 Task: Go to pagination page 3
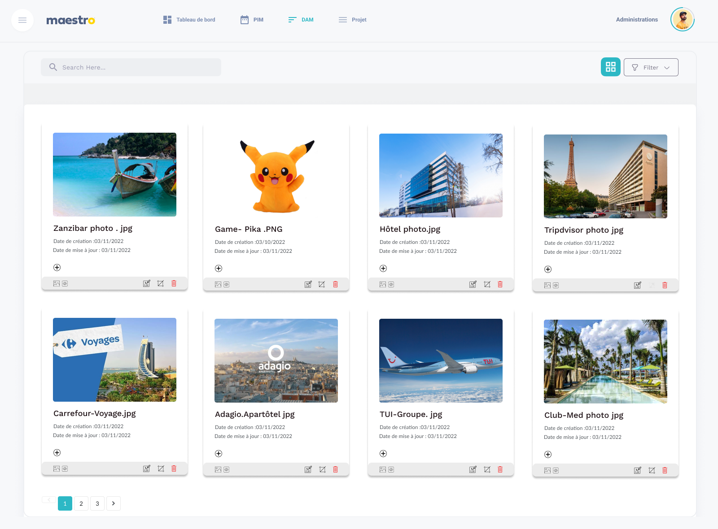pos(97,503)
